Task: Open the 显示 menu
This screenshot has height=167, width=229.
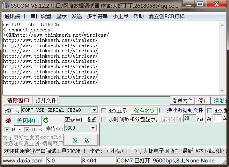Action: [61, 16]
